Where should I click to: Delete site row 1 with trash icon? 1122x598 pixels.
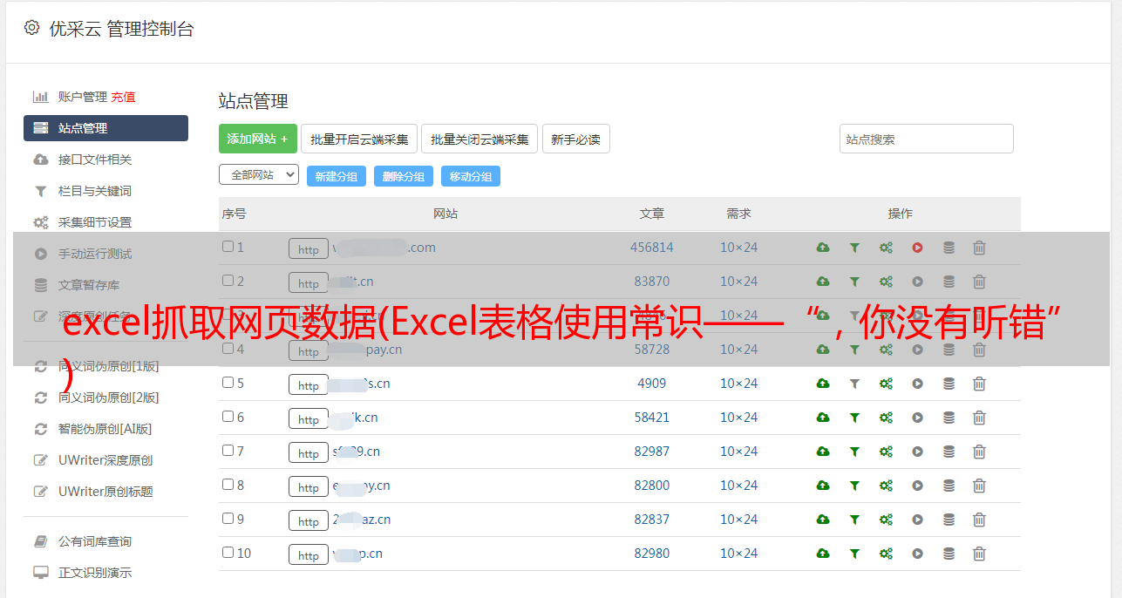coord(979,248)
